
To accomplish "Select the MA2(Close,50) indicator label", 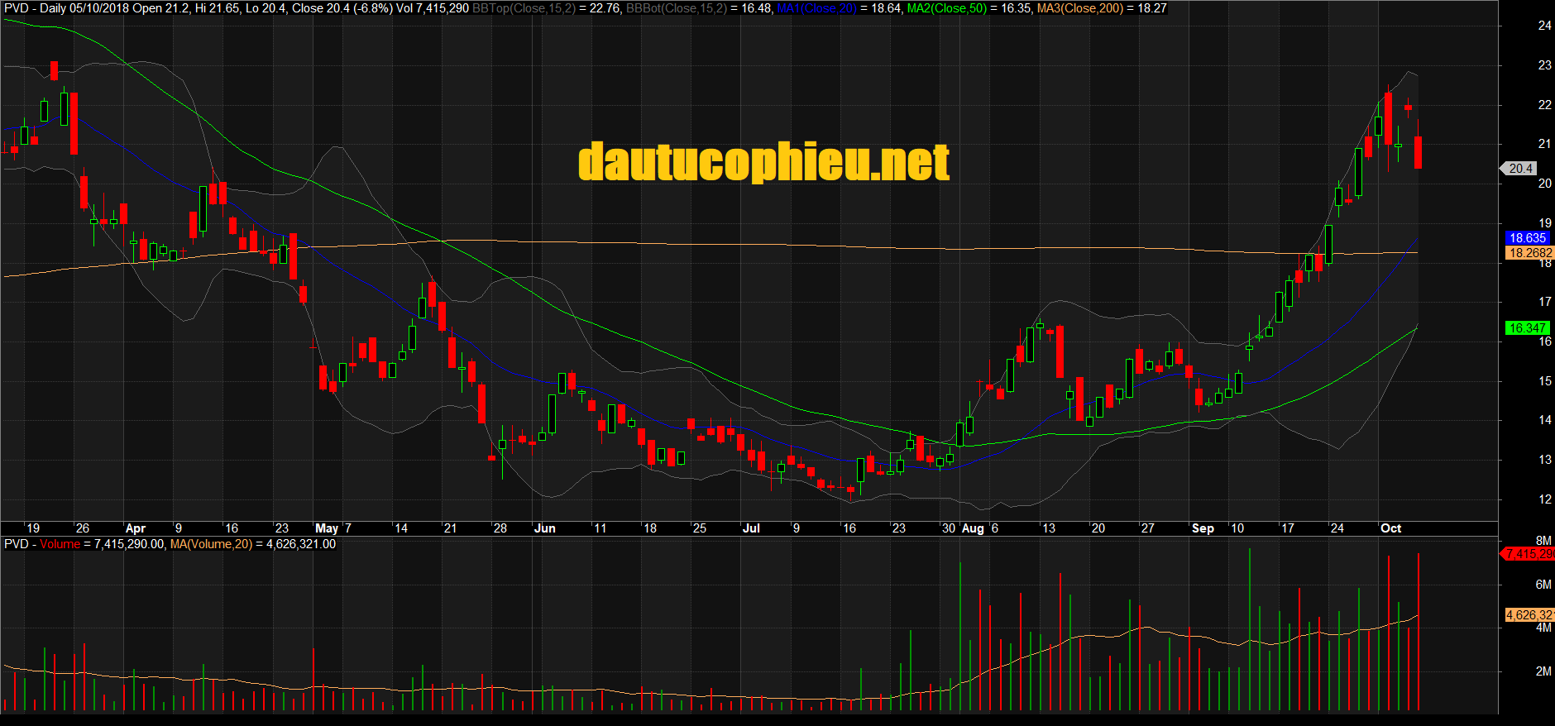I will tap(947, 8).
